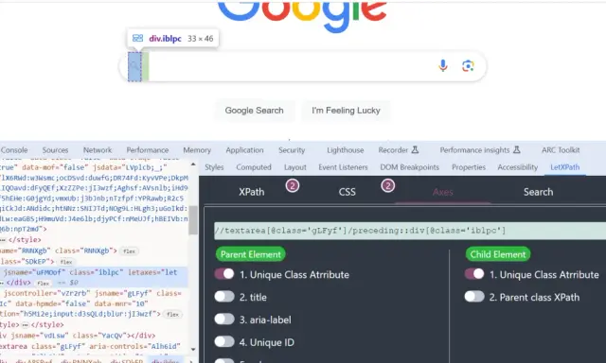Click the voice search microphone icon
This screenshot has width=606, height=363.
(x=443, y=65)
